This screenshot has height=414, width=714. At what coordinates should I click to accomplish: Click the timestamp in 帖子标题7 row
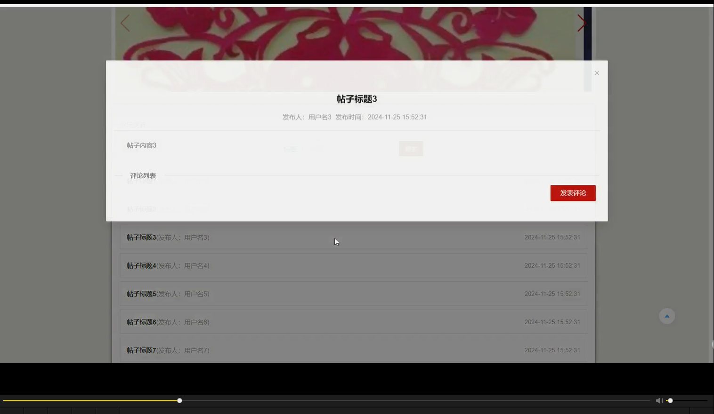click(x=552, y=350)
